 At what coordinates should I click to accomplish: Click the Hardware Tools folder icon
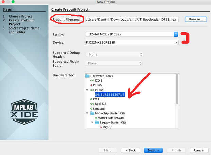(87, 76)
